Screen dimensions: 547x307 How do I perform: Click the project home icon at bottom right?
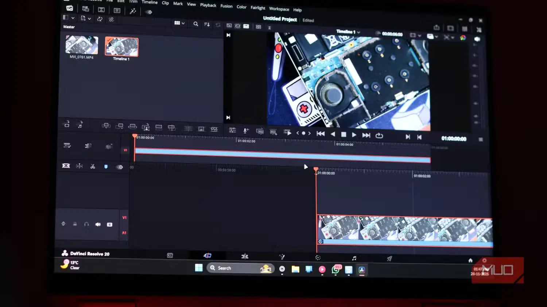pyautogui.click(x=470, y=260)
